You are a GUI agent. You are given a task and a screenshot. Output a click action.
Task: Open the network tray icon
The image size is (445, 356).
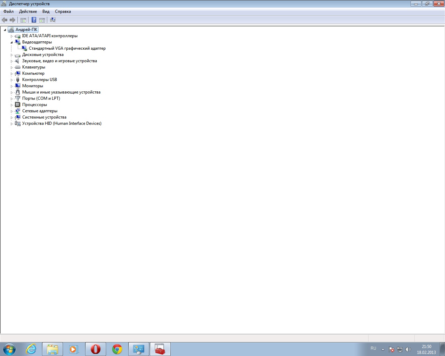[x=400, y=349]
